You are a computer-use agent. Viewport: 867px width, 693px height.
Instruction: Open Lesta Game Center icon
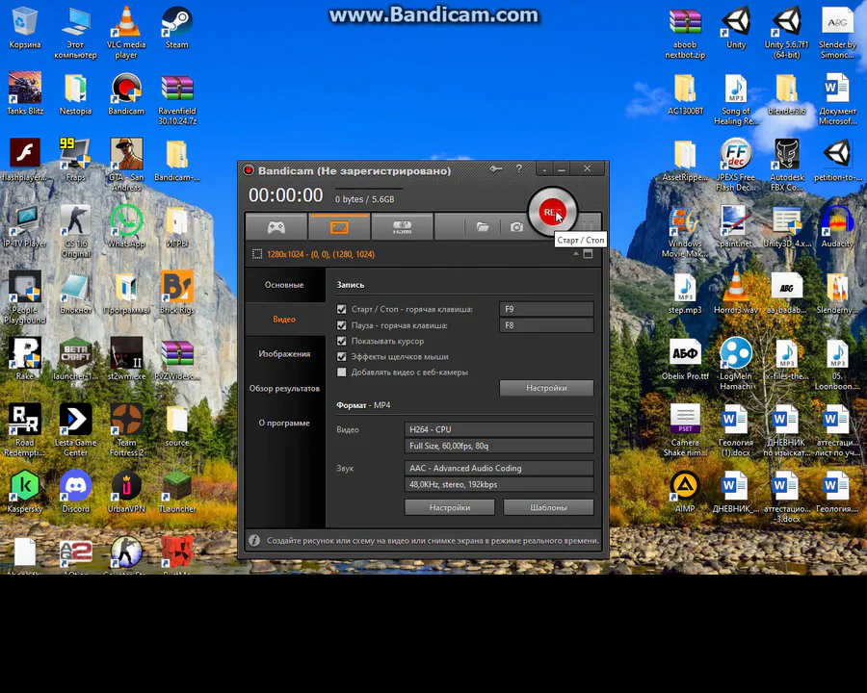tap(75, 430)
